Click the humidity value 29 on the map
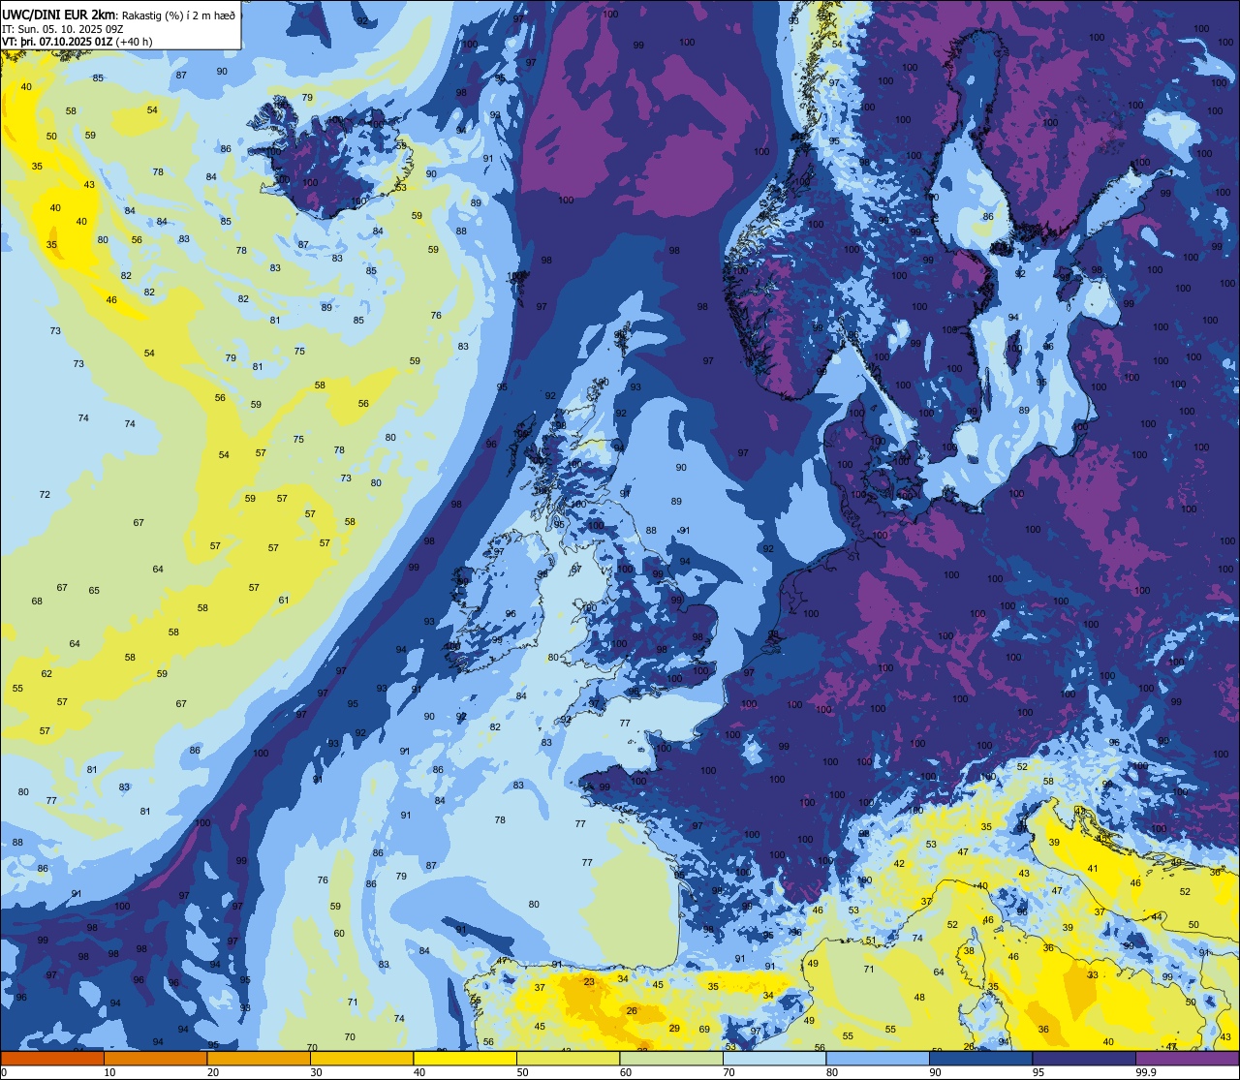The width and height of the screenshot is (1240, 1080). point(674,1029)
